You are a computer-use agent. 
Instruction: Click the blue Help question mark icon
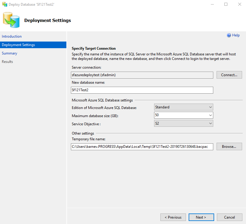coord(229,35)
